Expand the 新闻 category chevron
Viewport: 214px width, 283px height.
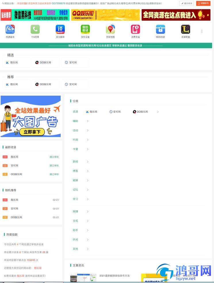pyautogui.click(x=87, y=162)
